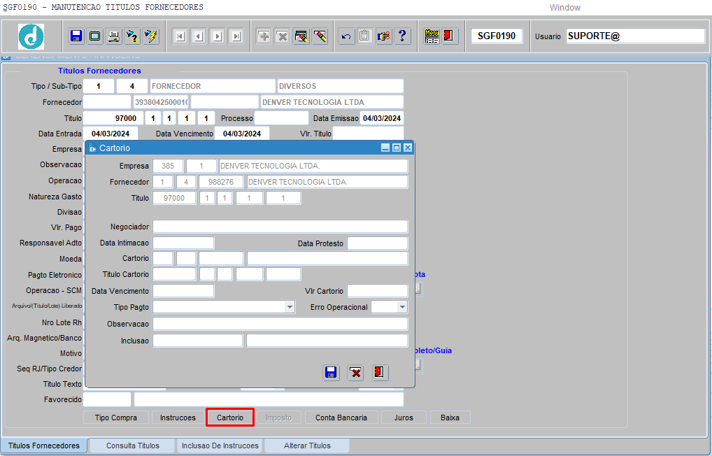The width and height of the screenshot is (712, 456).
Task: Click the clear record window-eraser icon
Action: (x=301, y=36)
